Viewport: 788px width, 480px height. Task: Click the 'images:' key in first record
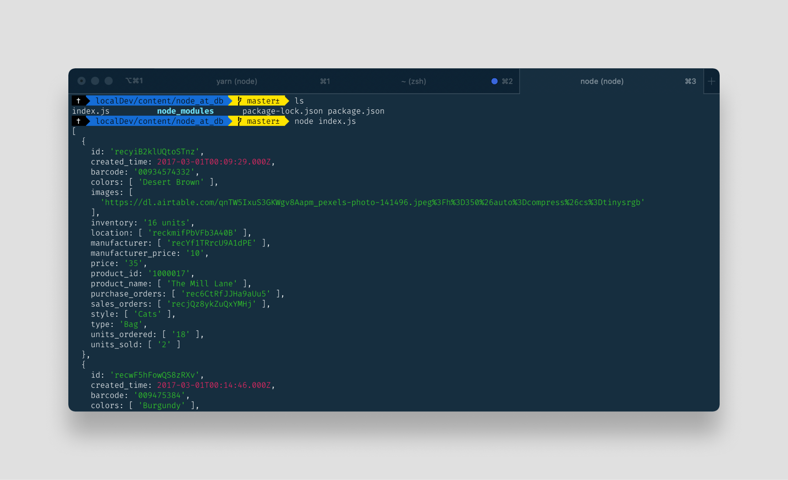(x=107, y=192)
